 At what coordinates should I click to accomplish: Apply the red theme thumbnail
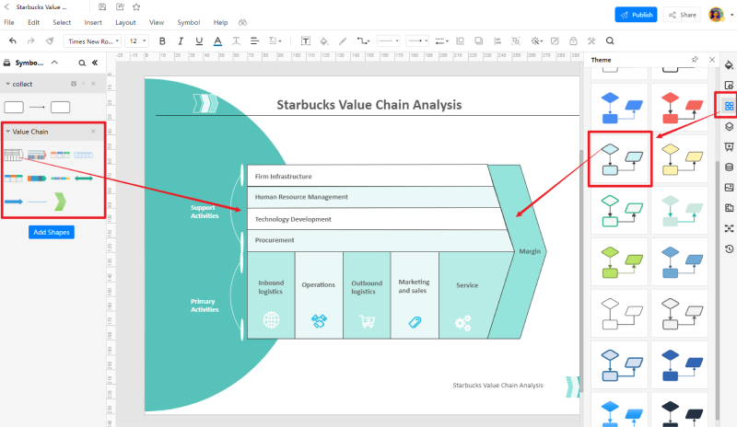point(680,108)
